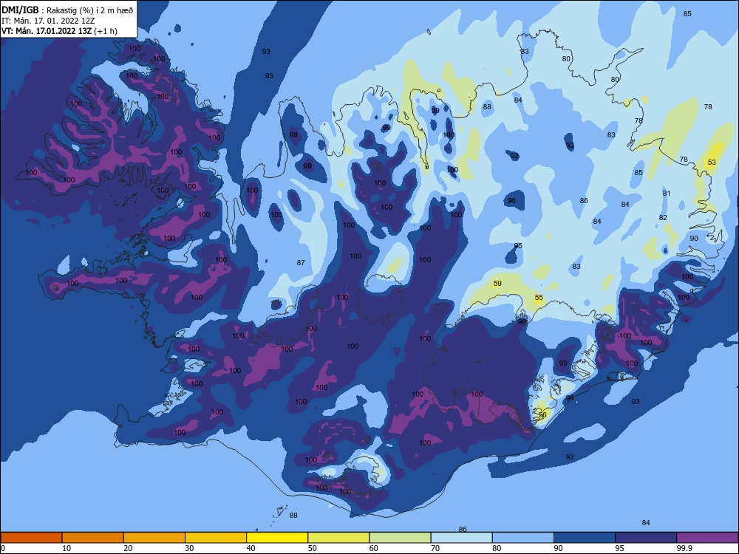
Task: Click the humidity value 59 on the map
Action: click(497, 284)
